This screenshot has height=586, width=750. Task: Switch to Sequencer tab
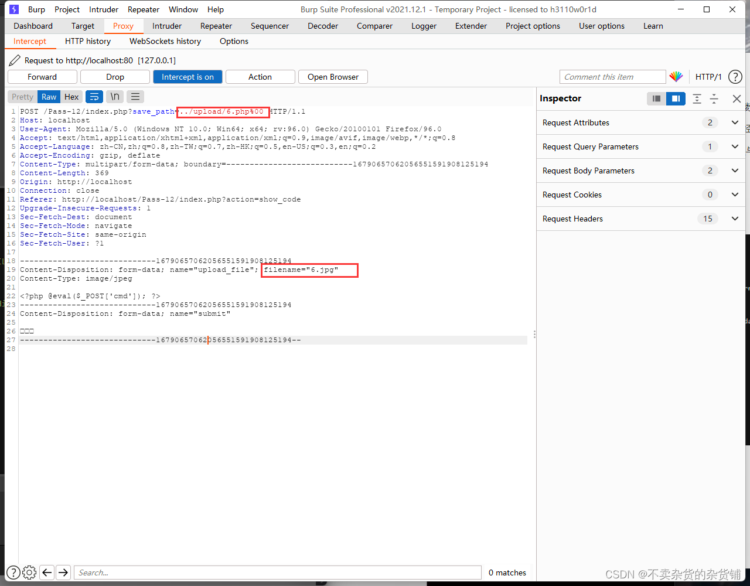point(270,26)
